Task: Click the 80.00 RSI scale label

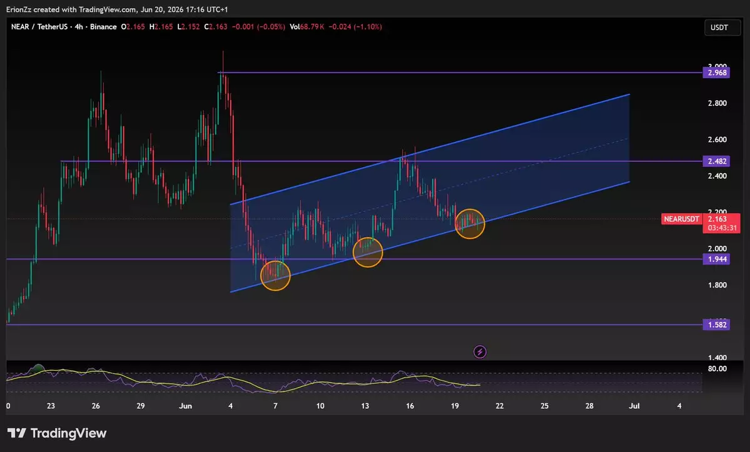Action: [717, 369]
